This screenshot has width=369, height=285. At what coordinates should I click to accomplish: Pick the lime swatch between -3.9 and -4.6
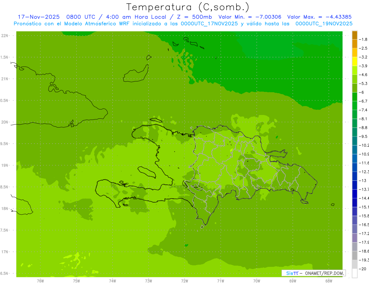click(x=355, y=70)
